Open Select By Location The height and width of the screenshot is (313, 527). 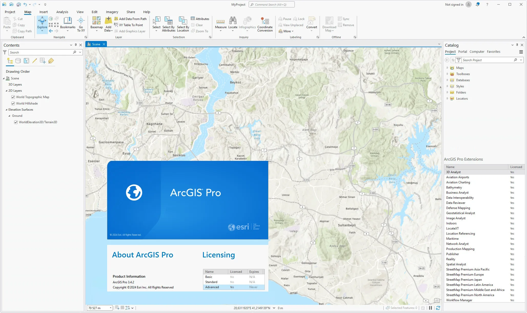(x=183, y=24)
